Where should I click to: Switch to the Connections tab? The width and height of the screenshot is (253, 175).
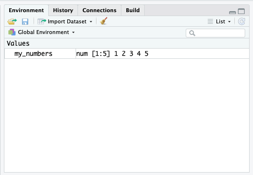99,10
